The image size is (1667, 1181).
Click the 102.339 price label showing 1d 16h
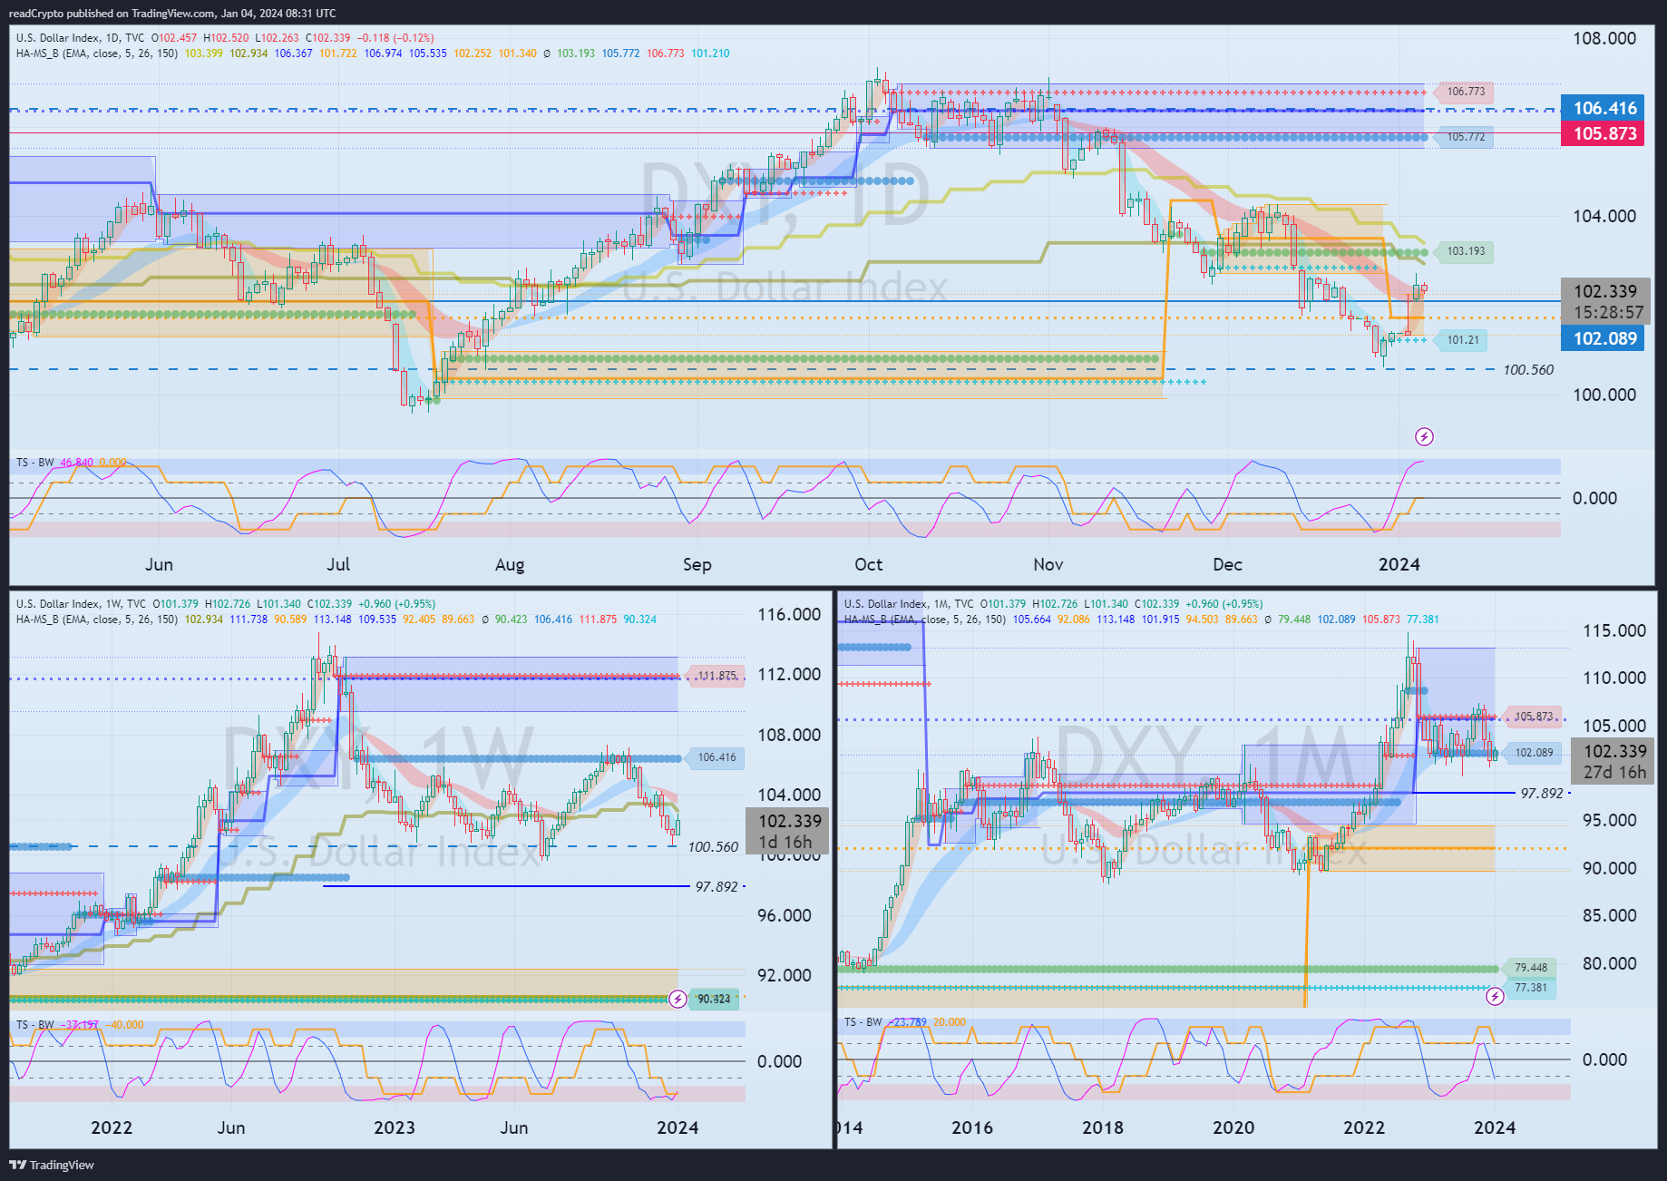[x=787, y=832]
